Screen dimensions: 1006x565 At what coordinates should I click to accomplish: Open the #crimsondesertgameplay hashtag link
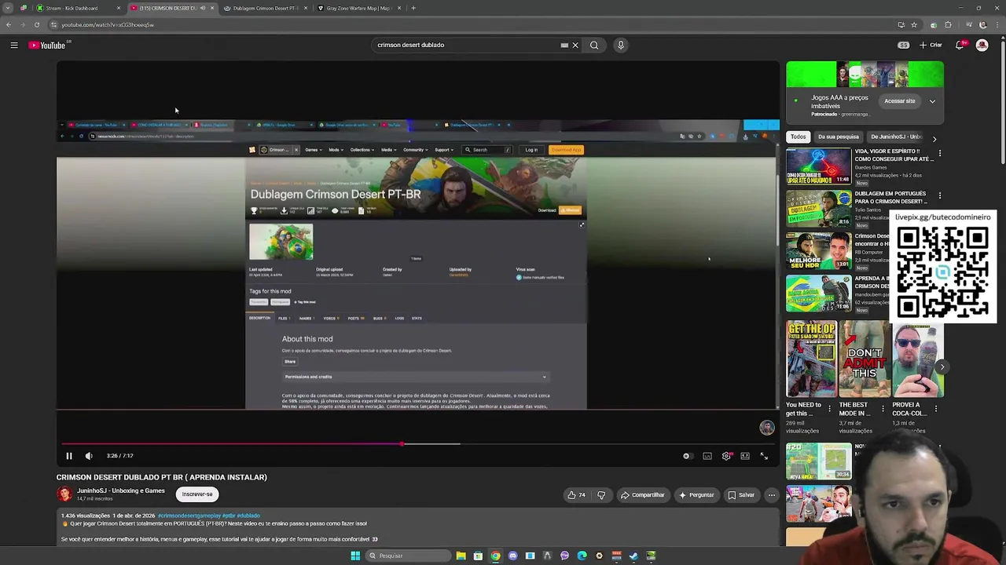tap(189, 516)
